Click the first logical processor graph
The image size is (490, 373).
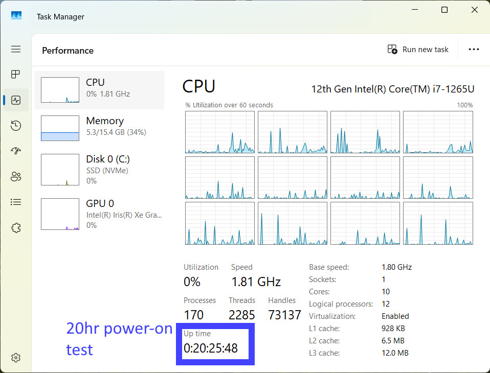point(220,132)
